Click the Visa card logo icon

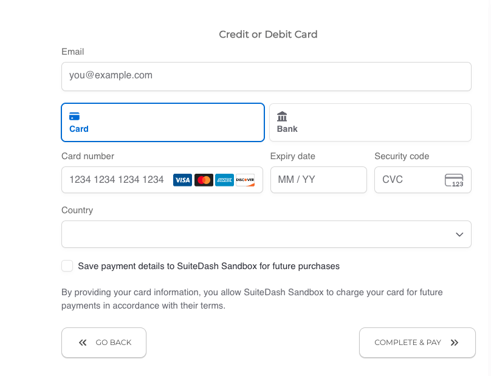point(182,180)
